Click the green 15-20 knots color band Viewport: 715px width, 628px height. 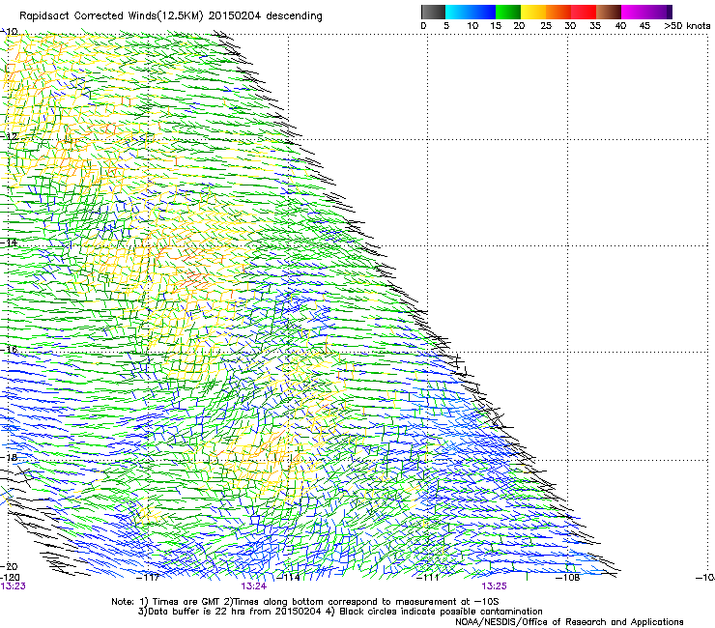pos(508,12)
